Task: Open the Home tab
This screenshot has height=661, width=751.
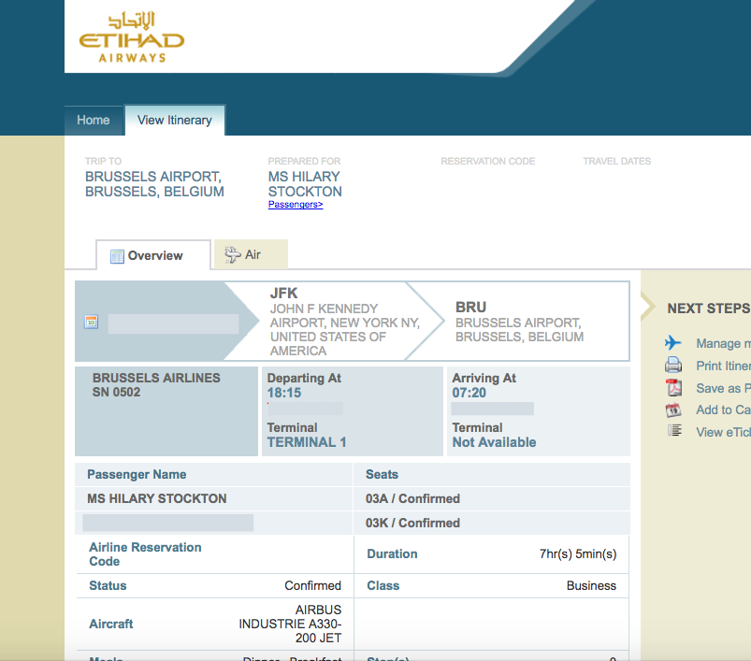Action: click(x=94, y=120)
